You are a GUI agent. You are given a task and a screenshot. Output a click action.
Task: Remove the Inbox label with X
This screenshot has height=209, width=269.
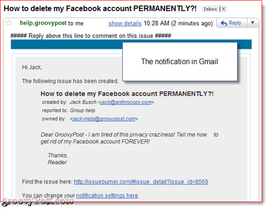coord(224,9)
